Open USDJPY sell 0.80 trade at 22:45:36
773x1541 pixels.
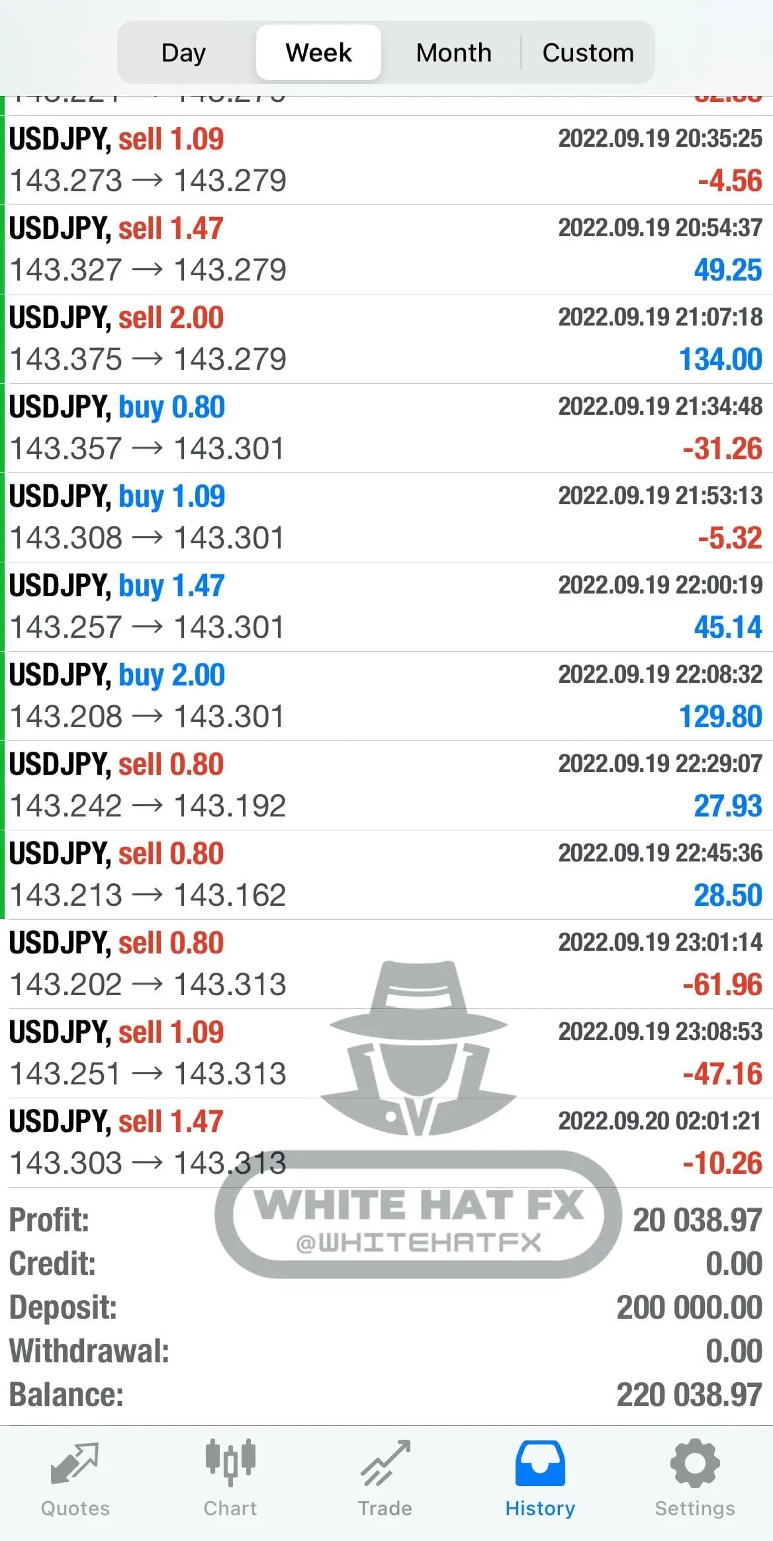386,875
